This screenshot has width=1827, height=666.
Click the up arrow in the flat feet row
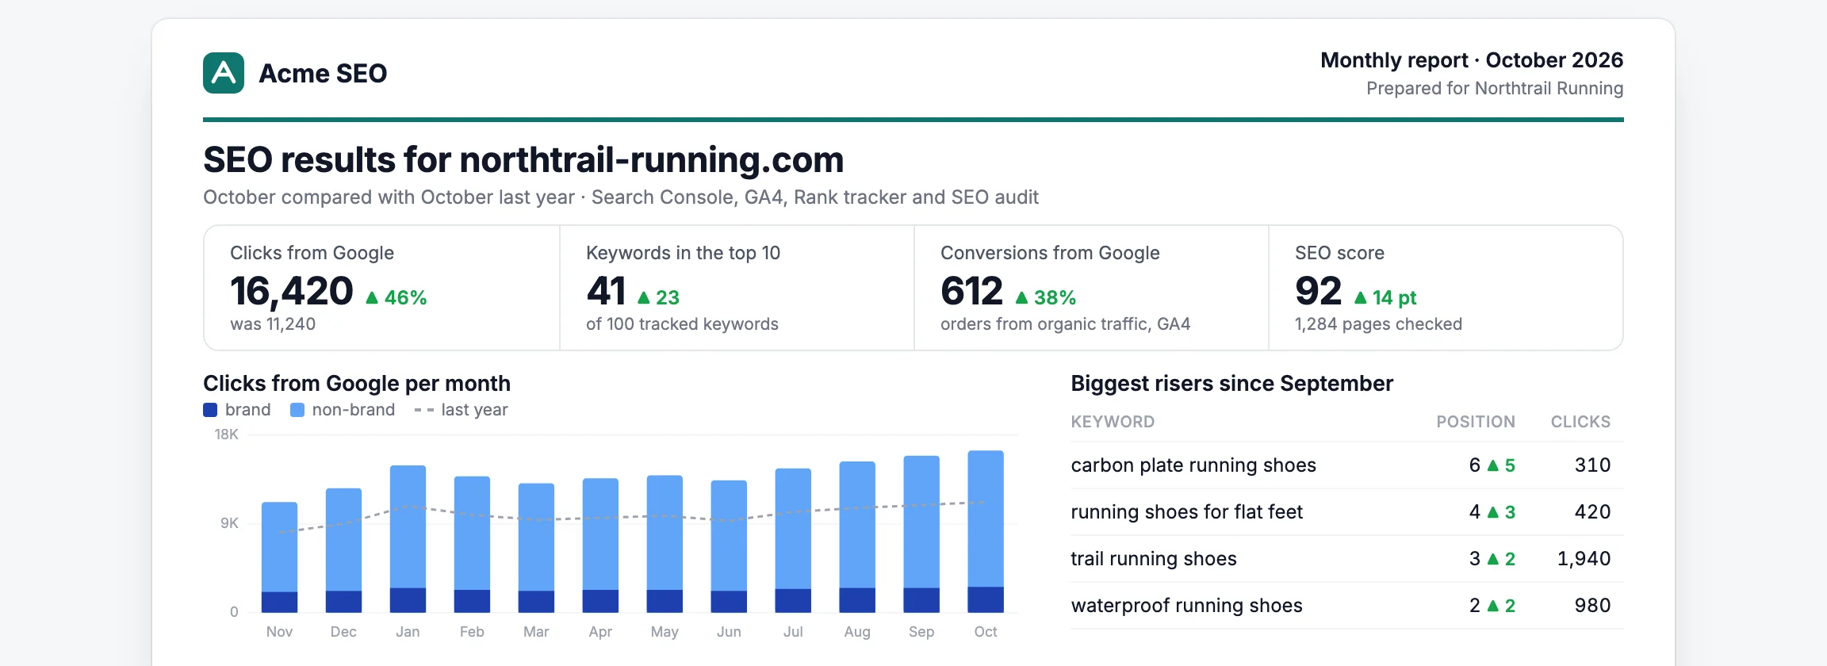coord(1493,512)
